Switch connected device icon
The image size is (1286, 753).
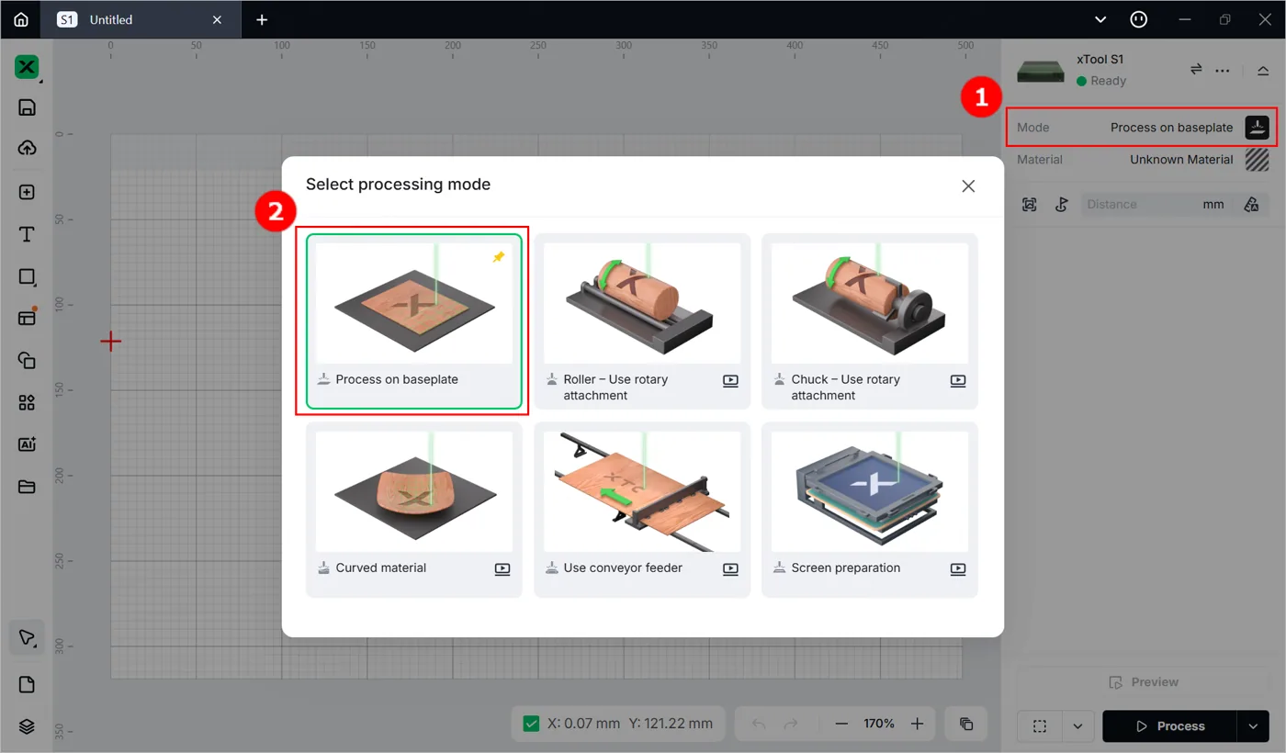pyautogui.click(x=1196, y=70)
